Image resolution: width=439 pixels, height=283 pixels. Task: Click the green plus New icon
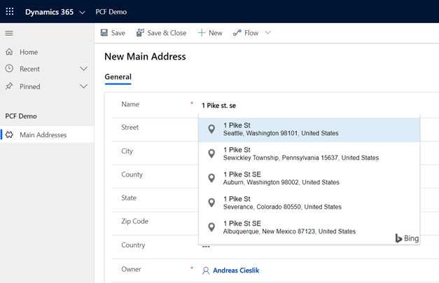coord(202,33)
